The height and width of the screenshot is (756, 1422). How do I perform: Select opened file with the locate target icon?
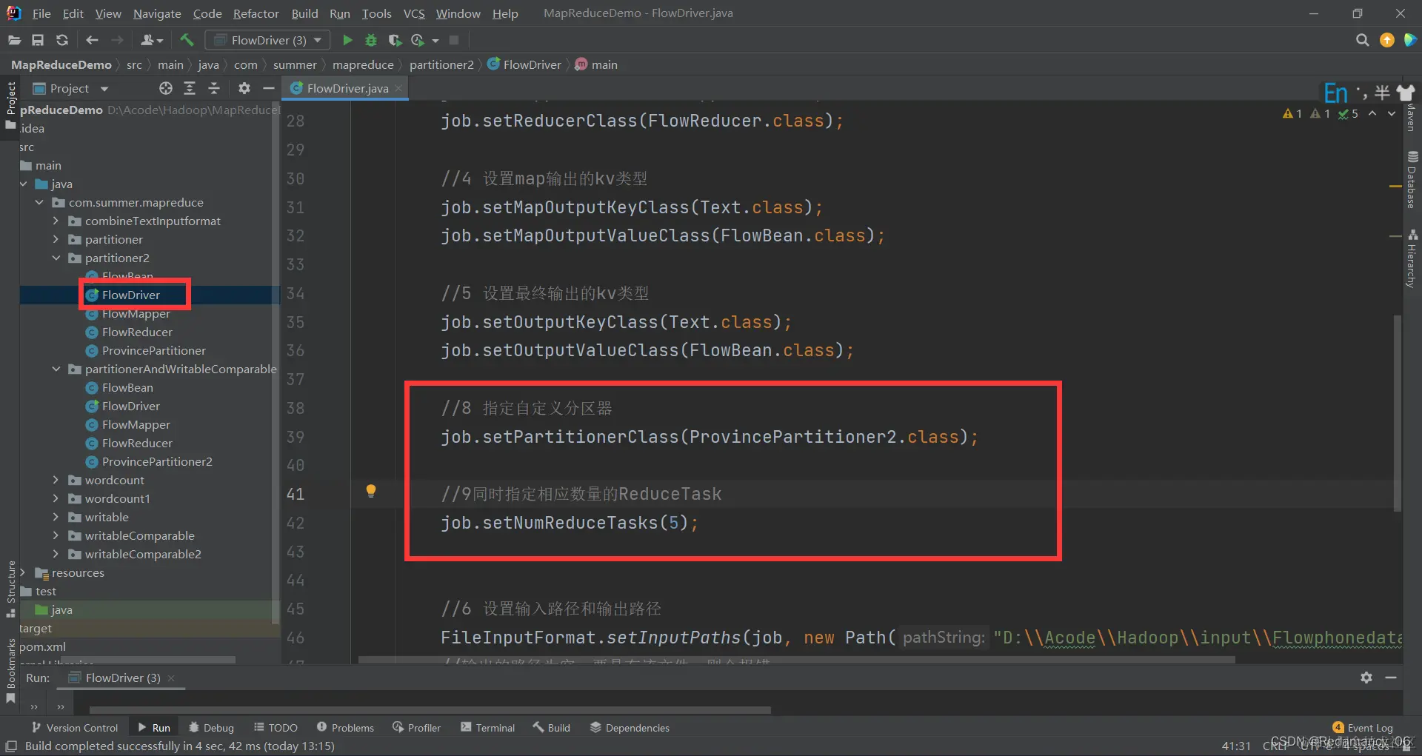(166, 88)
